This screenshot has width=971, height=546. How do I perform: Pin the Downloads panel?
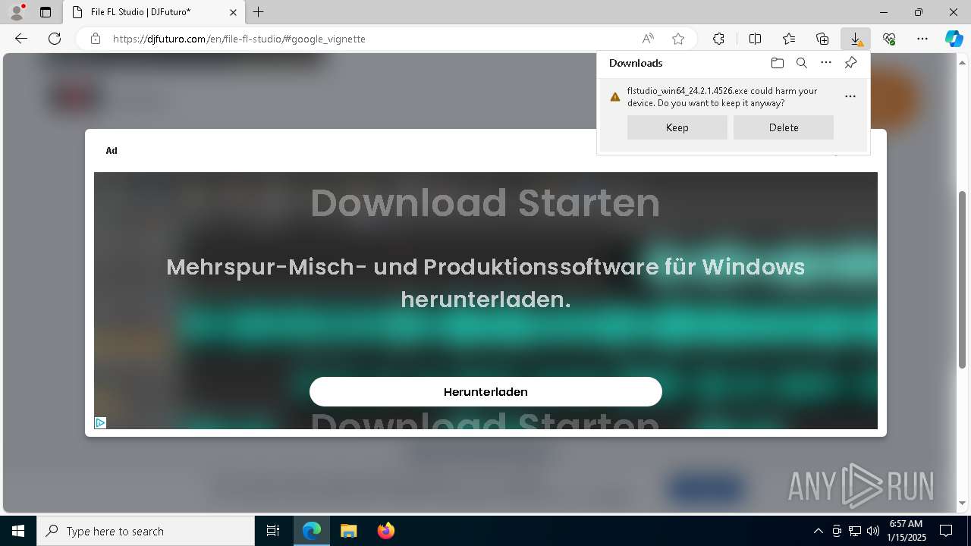[x=850, y=63]
